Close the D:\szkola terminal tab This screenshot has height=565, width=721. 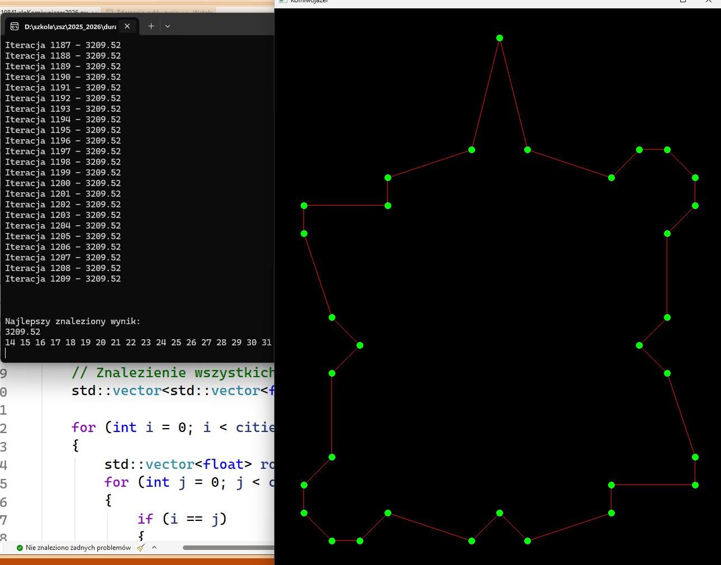pos(127,26)
